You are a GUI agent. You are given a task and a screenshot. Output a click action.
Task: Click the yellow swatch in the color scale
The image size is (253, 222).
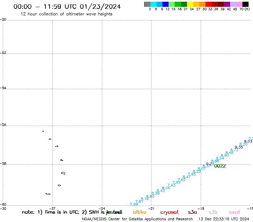(x=190, y=4)
